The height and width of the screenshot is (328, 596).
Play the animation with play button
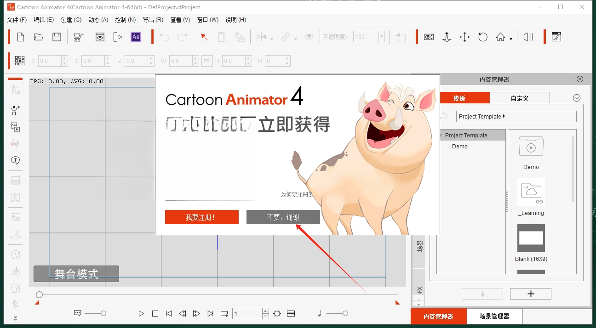pos(141,313)
